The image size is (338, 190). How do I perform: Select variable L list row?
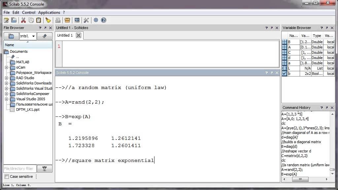308,68
